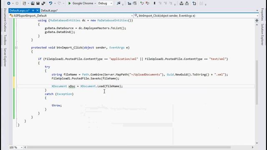Click the Toggle Bookmark toolbar icon
The height and width of the screenshot is (150, 267).
155,3
